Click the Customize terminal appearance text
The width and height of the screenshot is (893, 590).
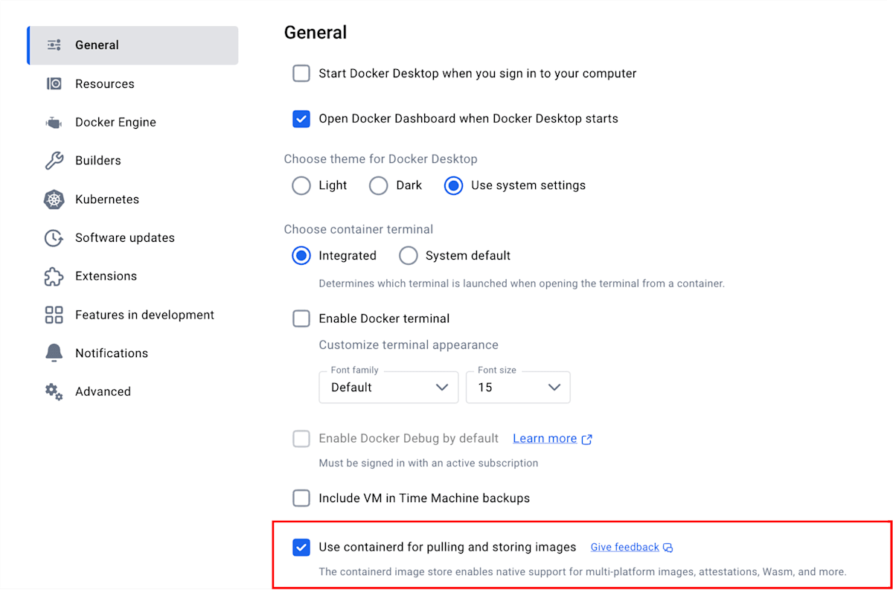[x=409, y=345]
